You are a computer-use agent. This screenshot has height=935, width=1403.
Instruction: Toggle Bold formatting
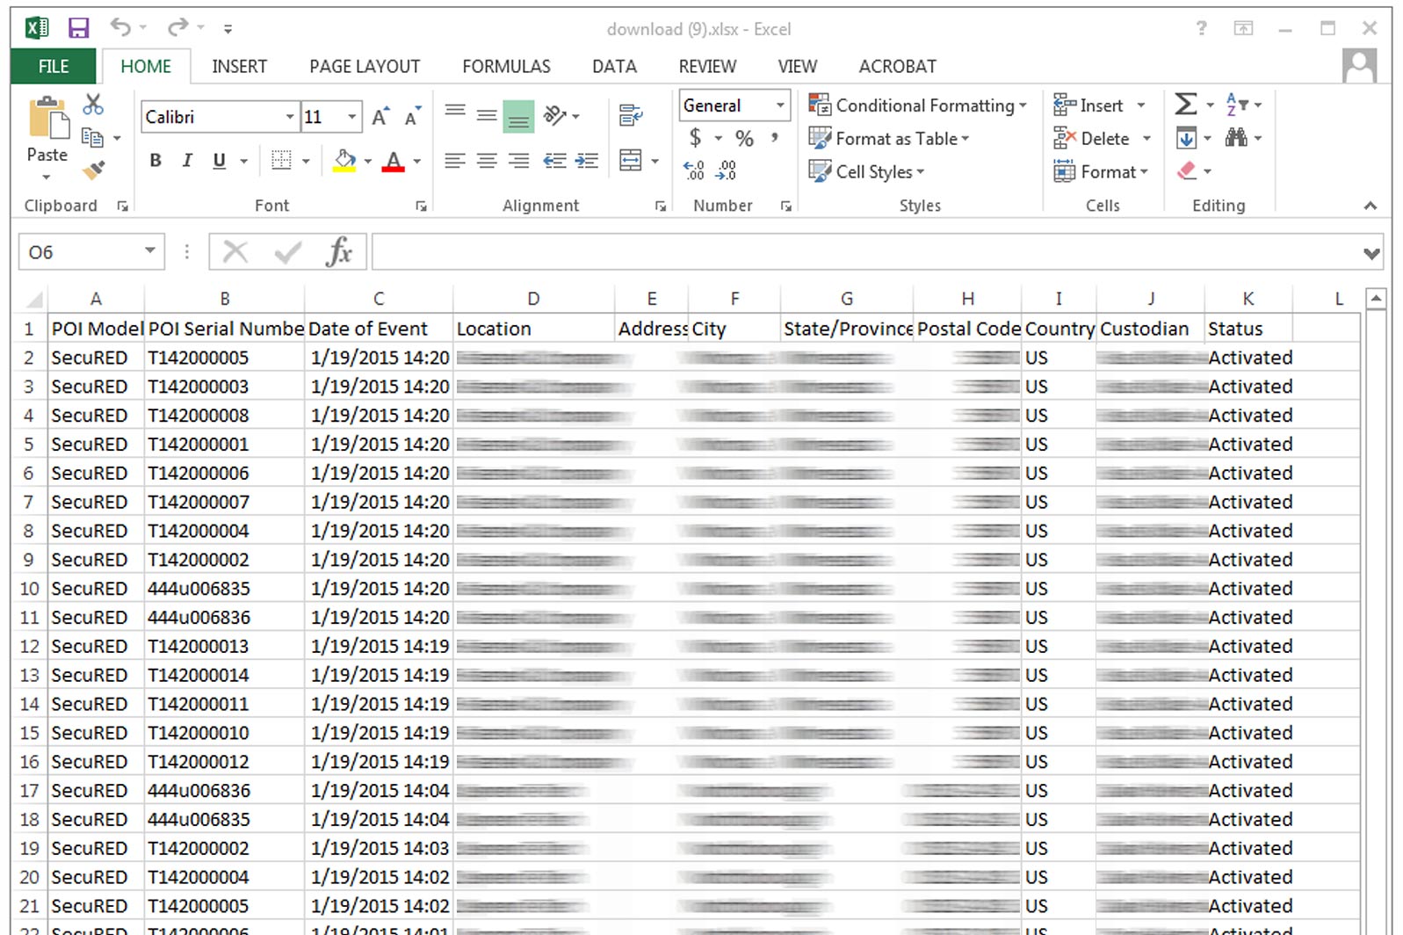(155, 160)
